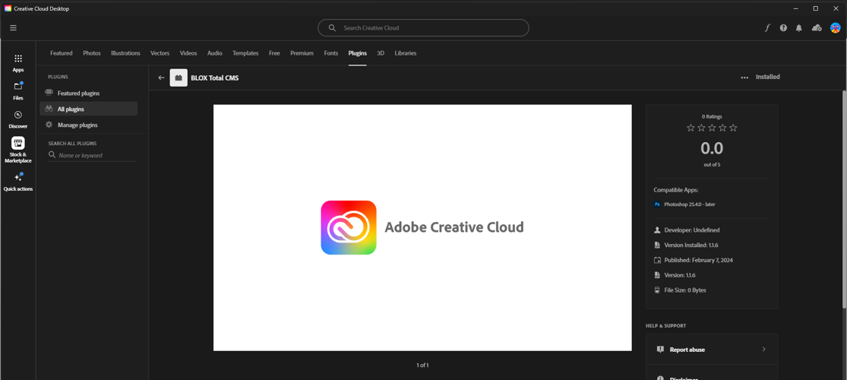This screenshot has height=380, width=847.
Task: Open the hamburger menu
Action: pyautogui.click(x=13, y=28)
